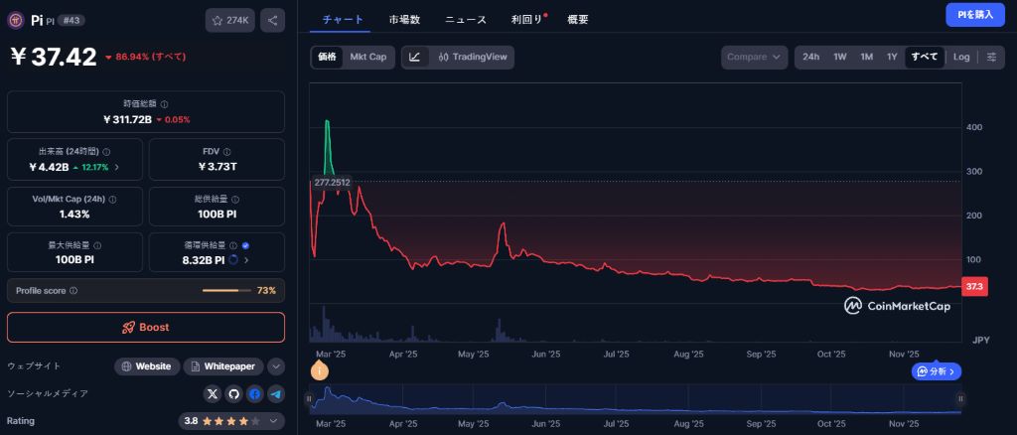Open the Website link
This screenshot has width=1017, height=435.
click(147, 366)
